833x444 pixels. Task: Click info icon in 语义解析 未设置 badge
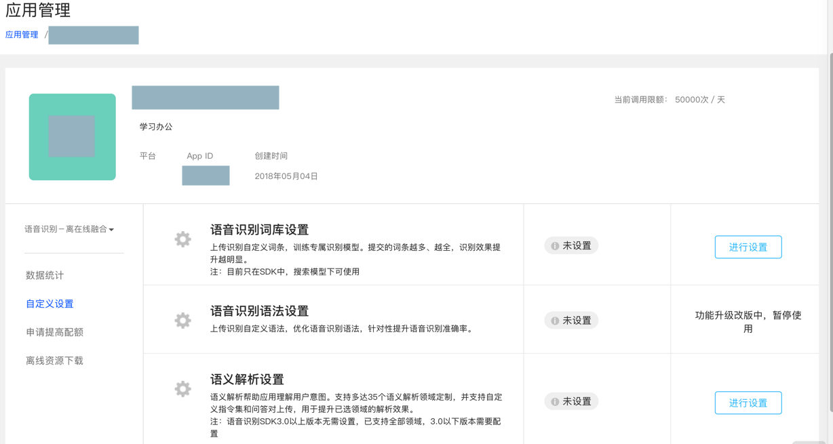555,402
